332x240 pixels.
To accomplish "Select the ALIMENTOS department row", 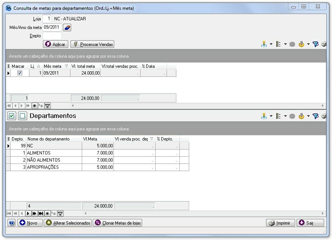I will tap(97, 153).
